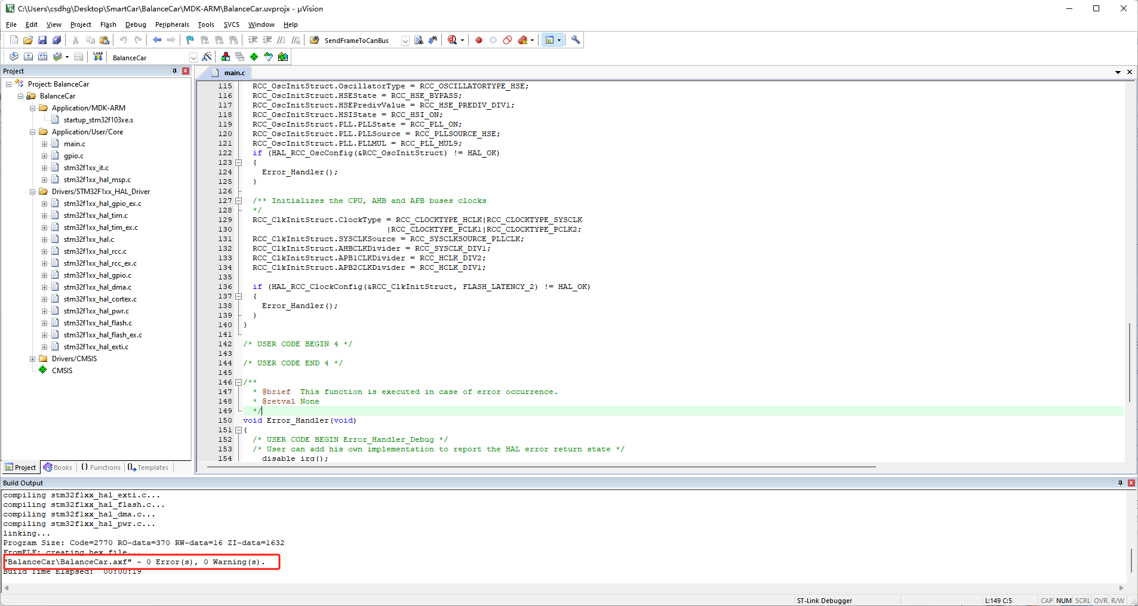
Task: Open a file using the Open folder icon
Action: pyautogui.click(x=28, y=40)
